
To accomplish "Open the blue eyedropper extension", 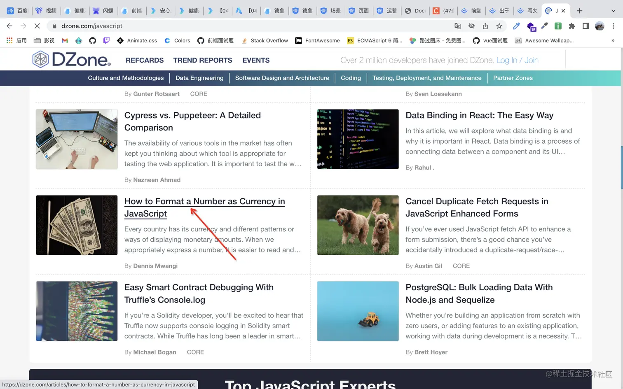I will tap(516, 26).
